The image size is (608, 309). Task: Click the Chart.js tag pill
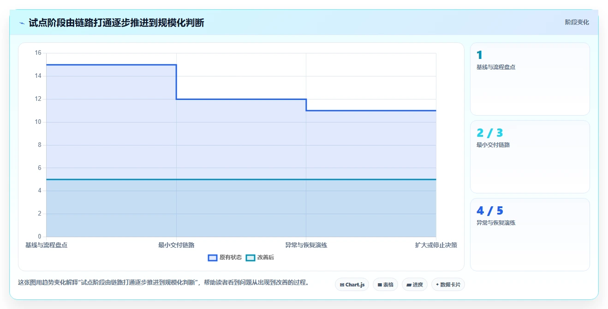(x=352, y=285)
